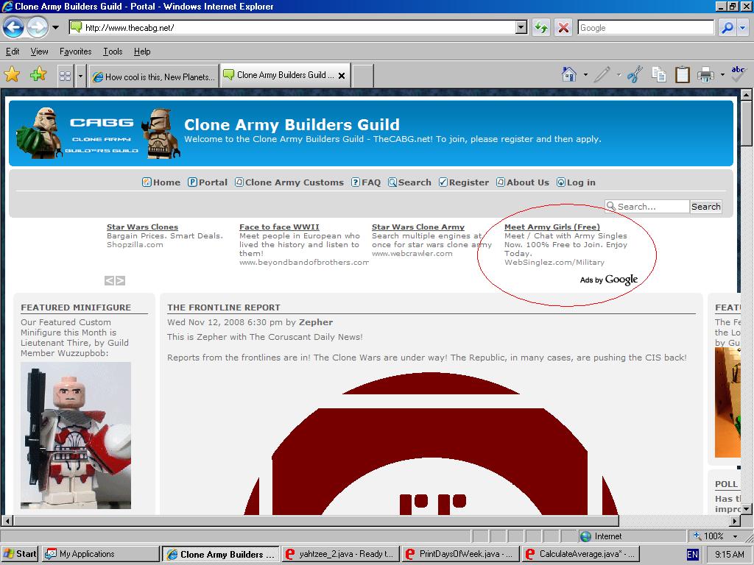This screenshot has height=565, width=754.
Task: Expand the Home button dropdown arrow
Action: 585,75
